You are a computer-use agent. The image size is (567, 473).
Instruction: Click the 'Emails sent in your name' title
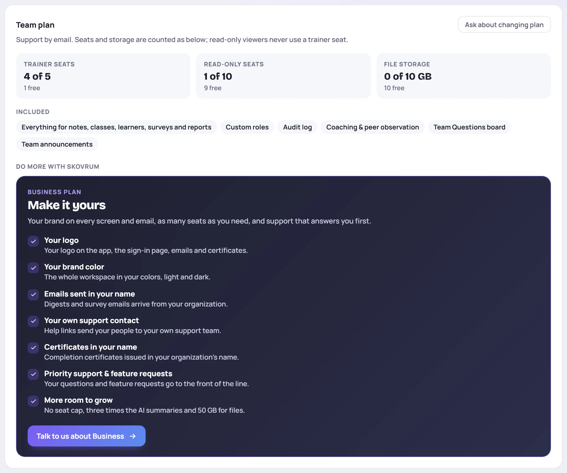pyautogui.click(x=89, y=294)
